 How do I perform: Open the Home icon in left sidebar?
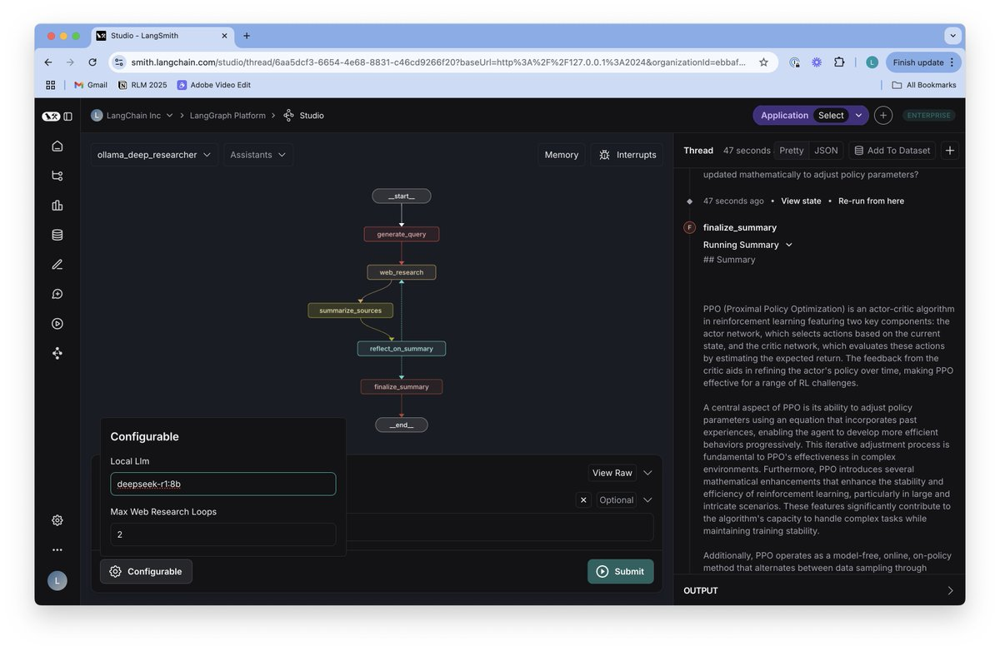(57, 147)
